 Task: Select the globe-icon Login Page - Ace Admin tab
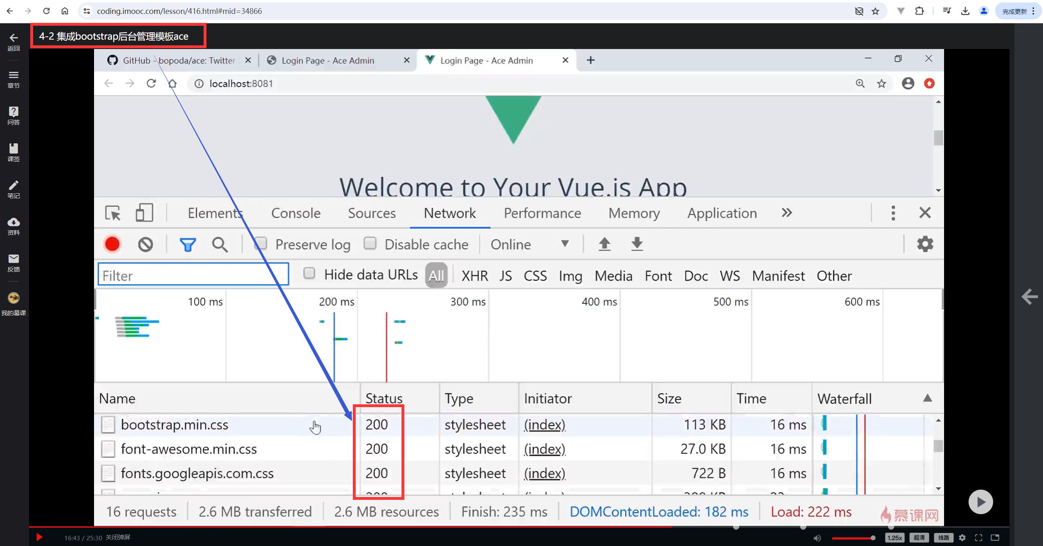(x=338, y=60)
